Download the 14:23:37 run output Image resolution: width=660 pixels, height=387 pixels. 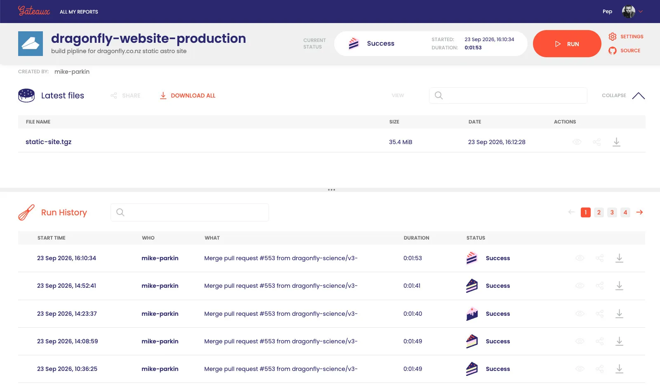point(619,314)
